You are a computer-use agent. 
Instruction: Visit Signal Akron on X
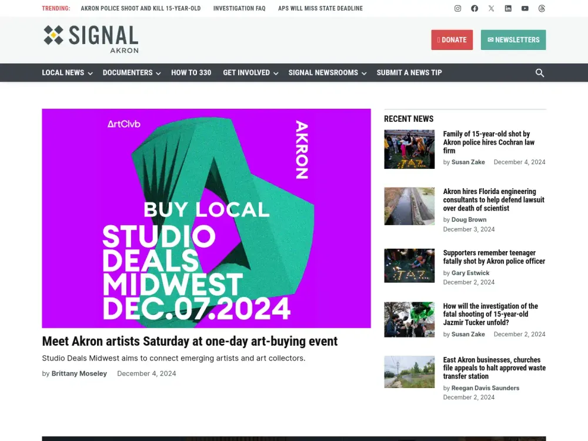tap(491, 8)
